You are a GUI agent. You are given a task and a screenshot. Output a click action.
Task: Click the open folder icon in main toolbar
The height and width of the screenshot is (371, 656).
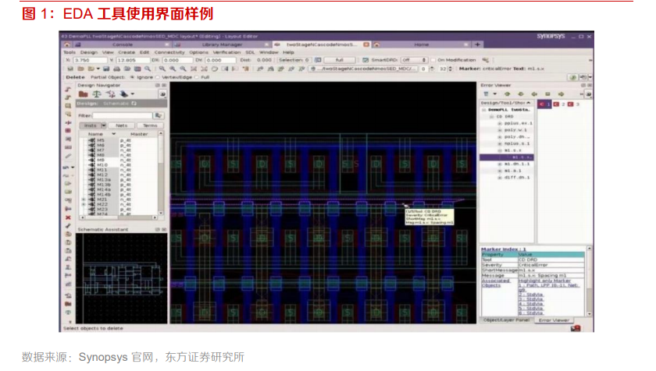[x=80, y=69]
